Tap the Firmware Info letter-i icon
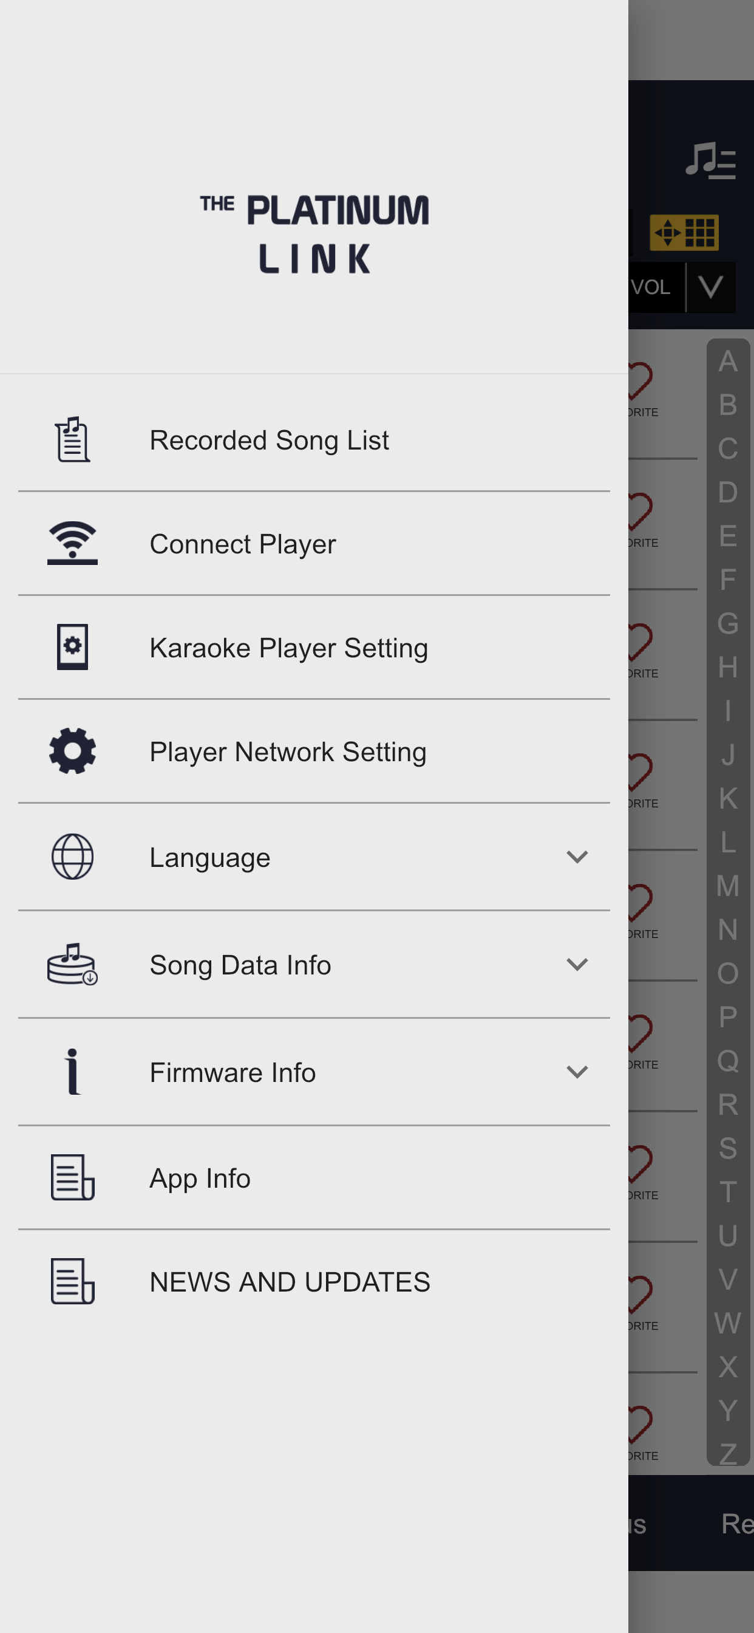This screenshot has width=754, height=1633. (x=72, y=1071)
